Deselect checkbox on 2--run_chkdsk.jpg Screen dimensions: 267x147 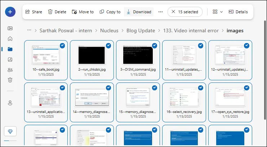(108, 46)
